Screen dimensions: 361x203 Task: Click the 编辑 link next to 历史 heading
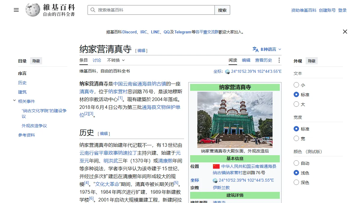pos(104,134)
